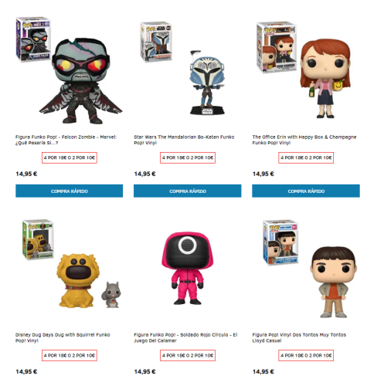367x379 pixels.
Task: Click the 4 por 18€ badge under Bo-Katan
Action: (x=188, y=157)
